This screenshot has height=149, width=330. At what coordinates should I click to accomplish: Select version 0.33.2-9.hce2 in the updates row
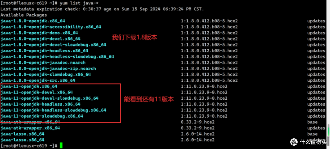click(x=198, y=128)
